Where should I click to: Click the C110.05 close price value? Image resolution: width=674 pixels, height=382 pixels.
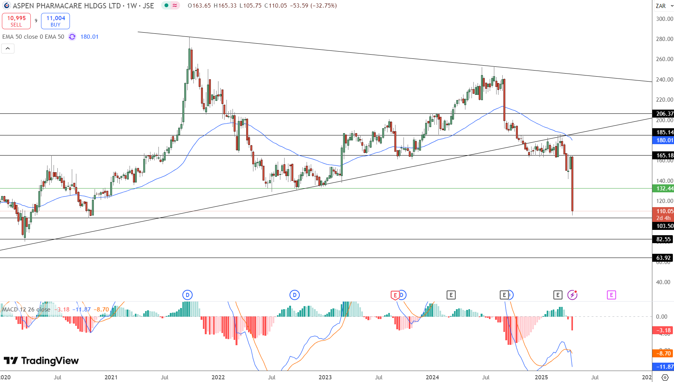(x=276, y=6)
